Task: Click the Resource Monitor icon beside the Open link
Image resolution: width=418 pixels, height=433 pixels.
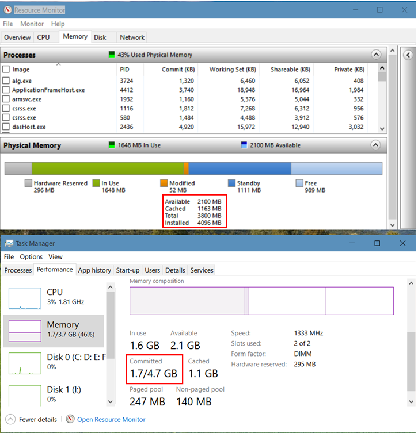Action: coord(70,419)
